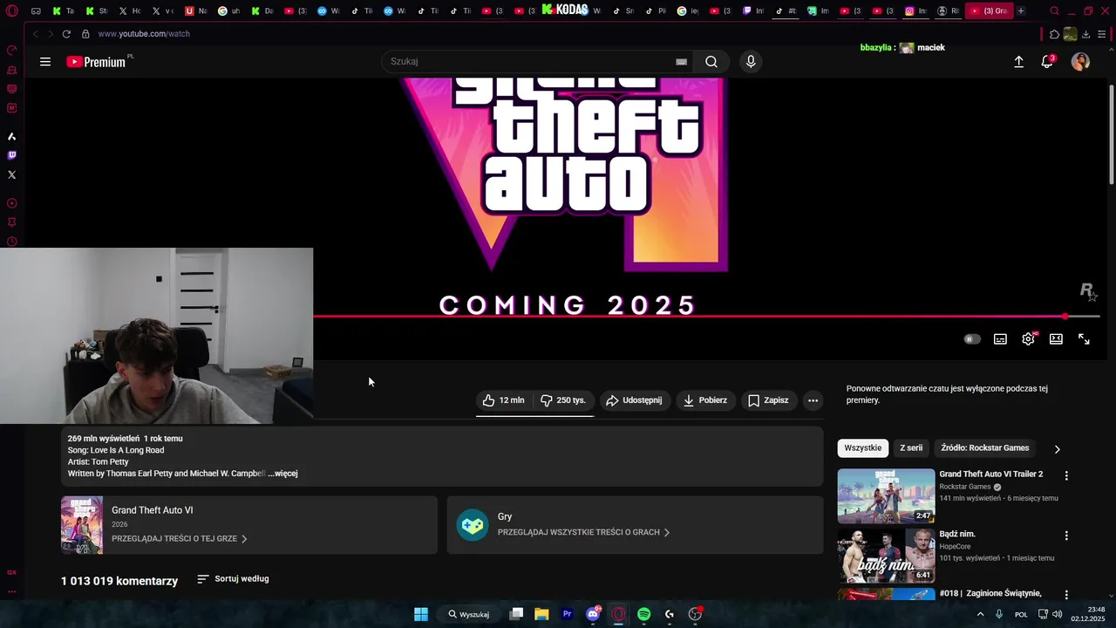Enter fullscreen in the video player
This screenshot has height=628, width=1116.
tap(1084, 339)
